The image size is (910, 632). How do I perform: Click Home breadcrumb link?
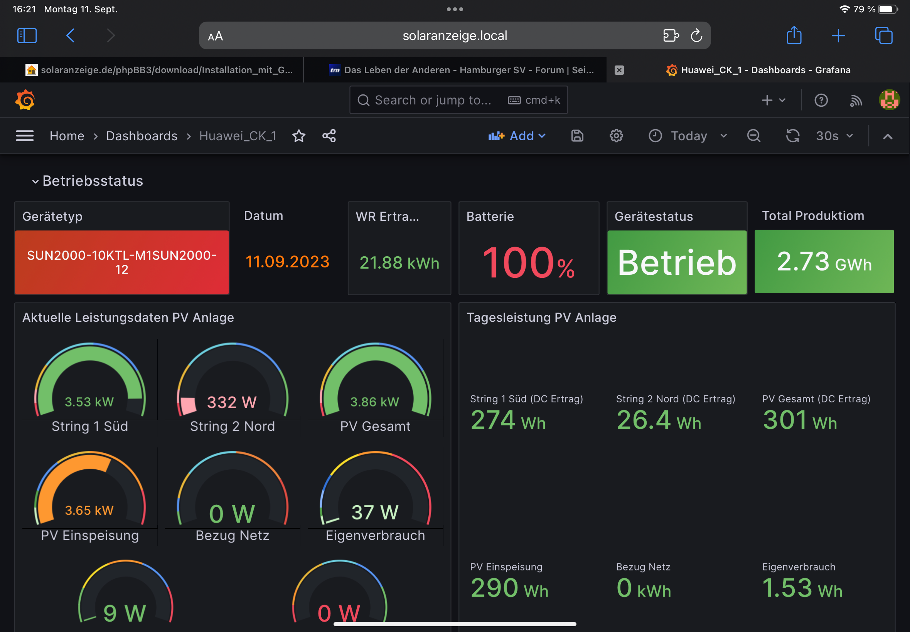coord(67,136)
